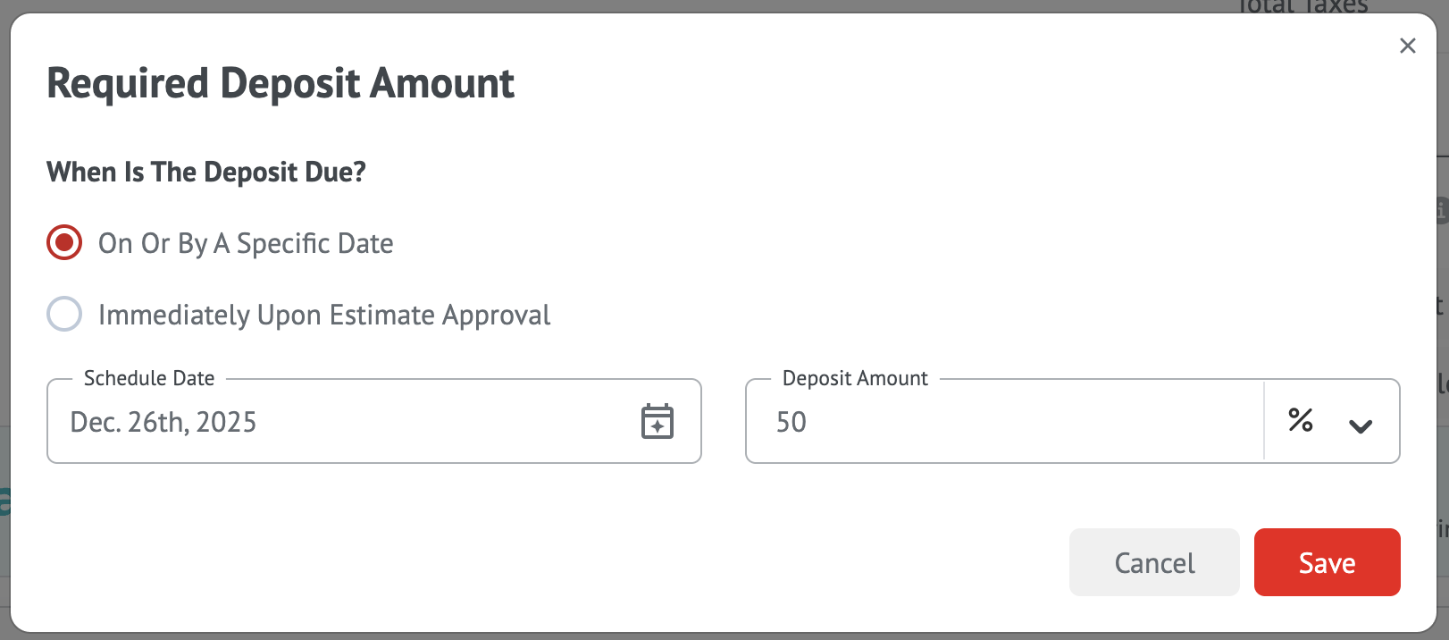Click the Deposit Amount value 50
Viewport: 1449px width, 640px height.
[792, 422]
